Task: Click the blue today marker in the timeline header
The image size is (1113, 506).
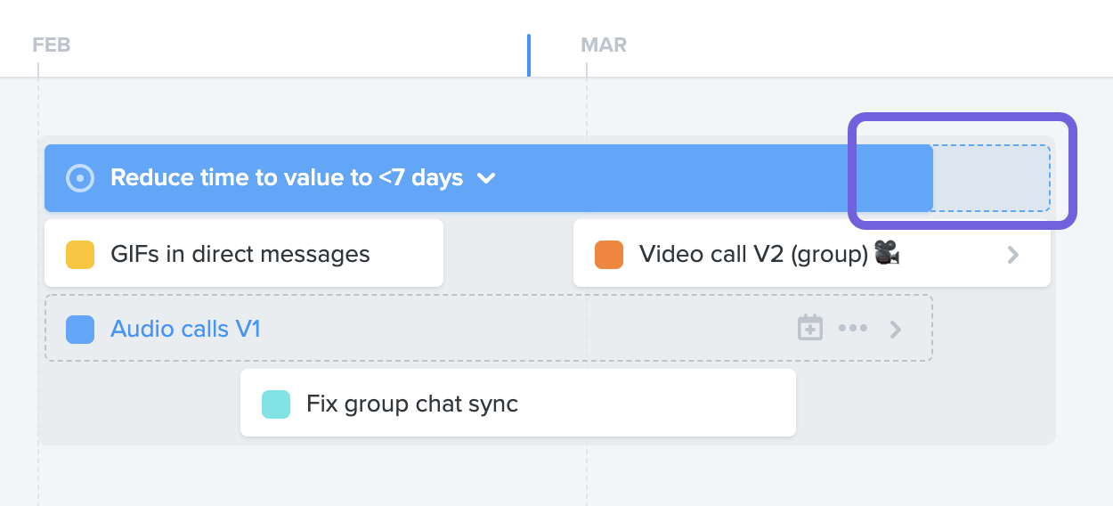Action: (529, 55)
